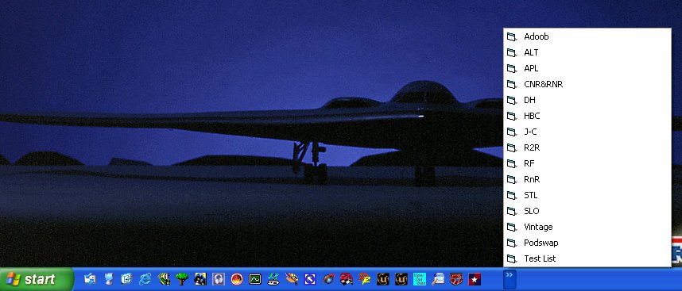Screen dimensions: 682x291
Task: Click the green and yellow checkered icon
Action: 164,278
